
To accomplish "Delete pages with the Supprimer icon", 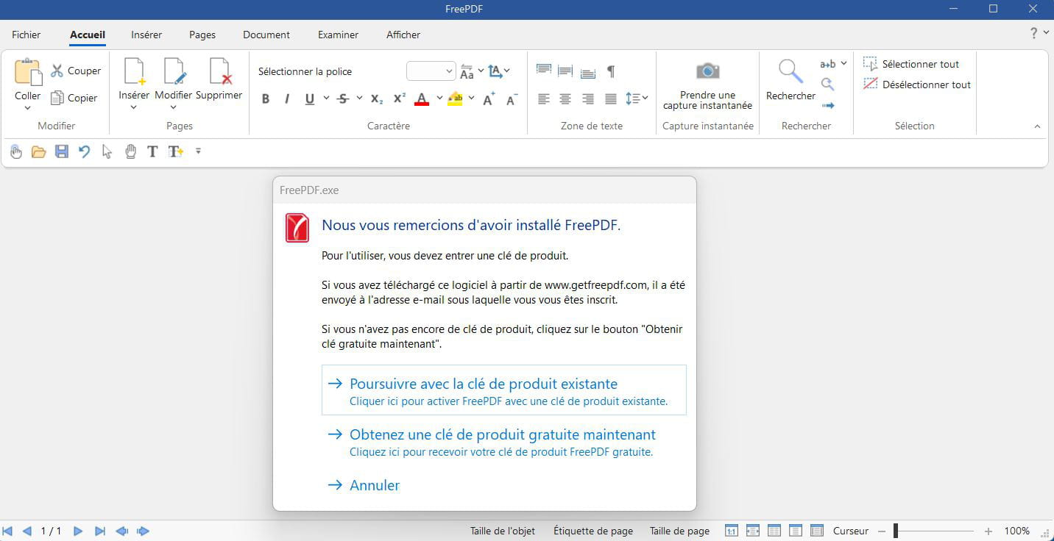I will 219,72.
